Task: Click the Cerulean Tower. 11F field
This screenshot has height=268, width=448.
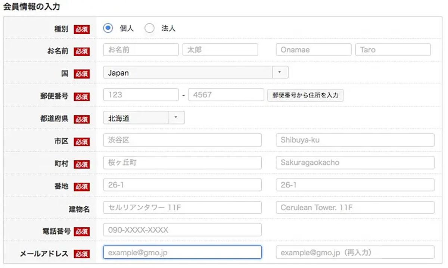Action: [355, 208]
